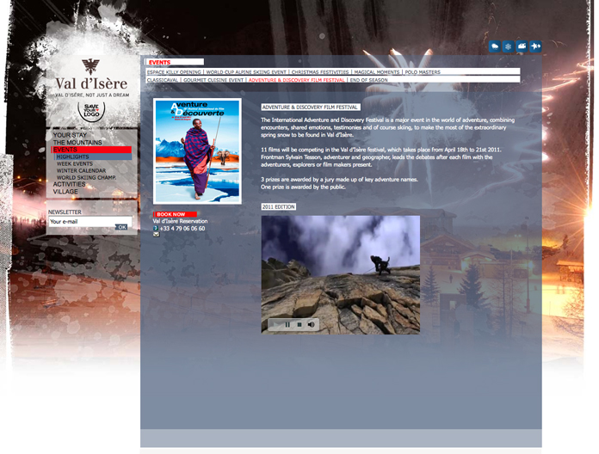Select the Gourmet Cuisine Event tab
599x454 pixels.
click(213, 80)
